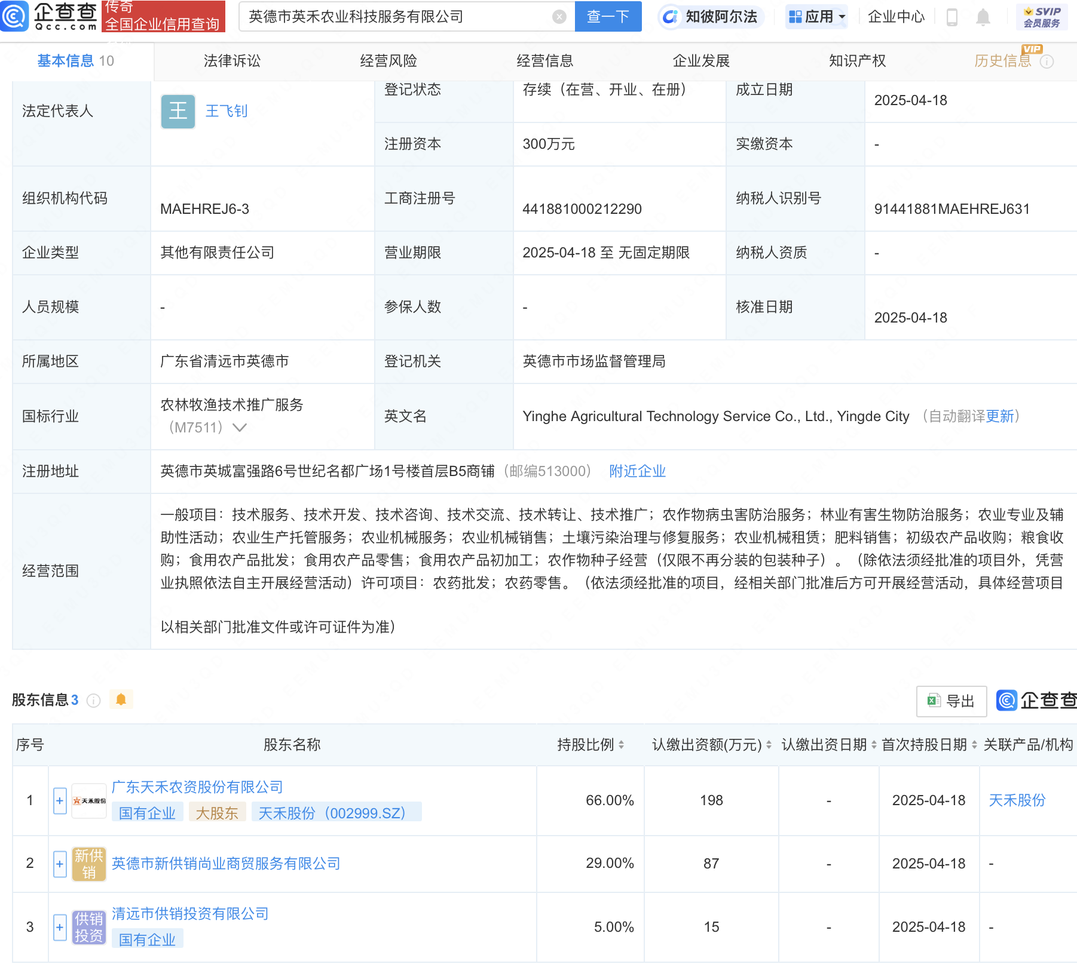Click the info icon beside 历史信息

tap(1047, 62)
